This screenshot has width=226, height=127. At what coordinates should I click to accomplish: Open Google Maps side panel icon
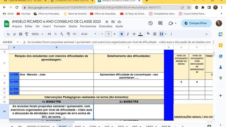[x=220, y=78]
